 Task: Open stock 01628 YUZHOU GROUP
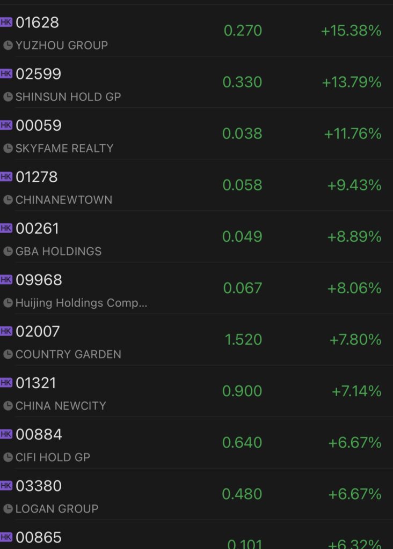point(196,31)
